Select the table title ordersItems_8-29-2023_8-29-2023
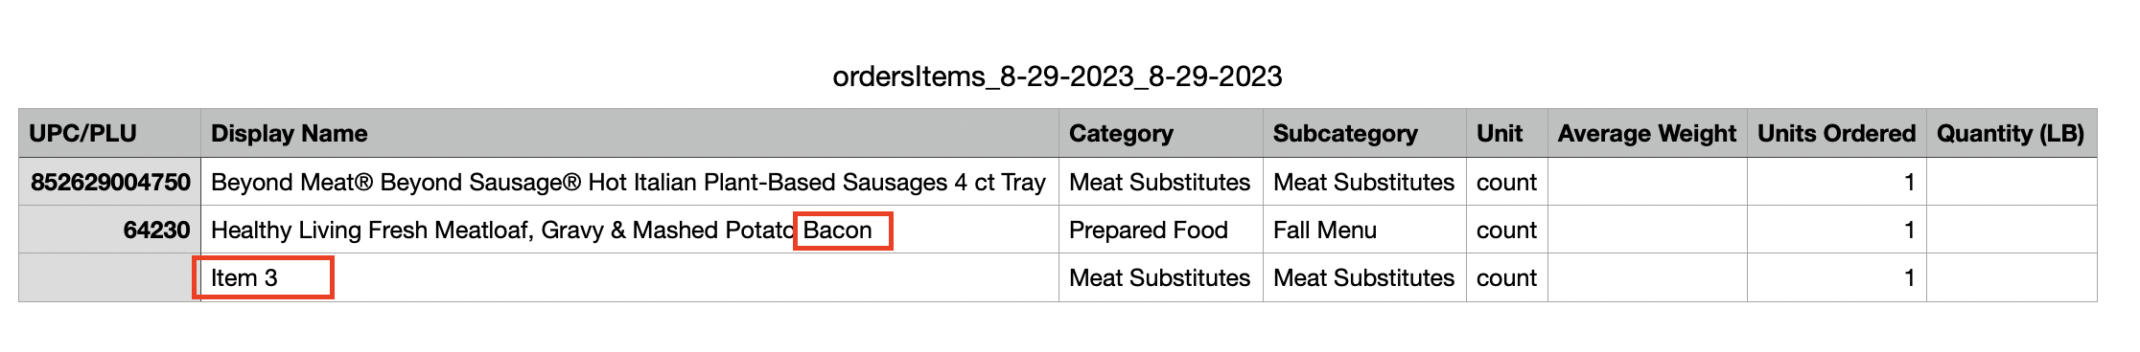The height and width of the screenshot is (352, 2140). 1058,77
